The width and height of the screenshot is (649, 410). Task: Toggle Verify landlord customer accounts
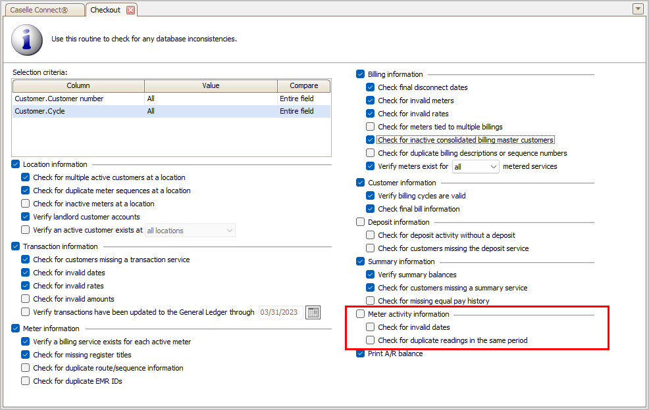(26, 217)
